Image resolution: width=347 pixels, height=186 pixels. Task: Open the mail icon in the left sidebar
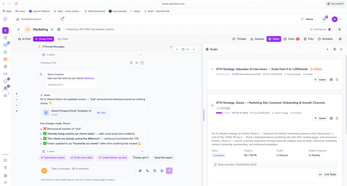[x=5, y=45]
